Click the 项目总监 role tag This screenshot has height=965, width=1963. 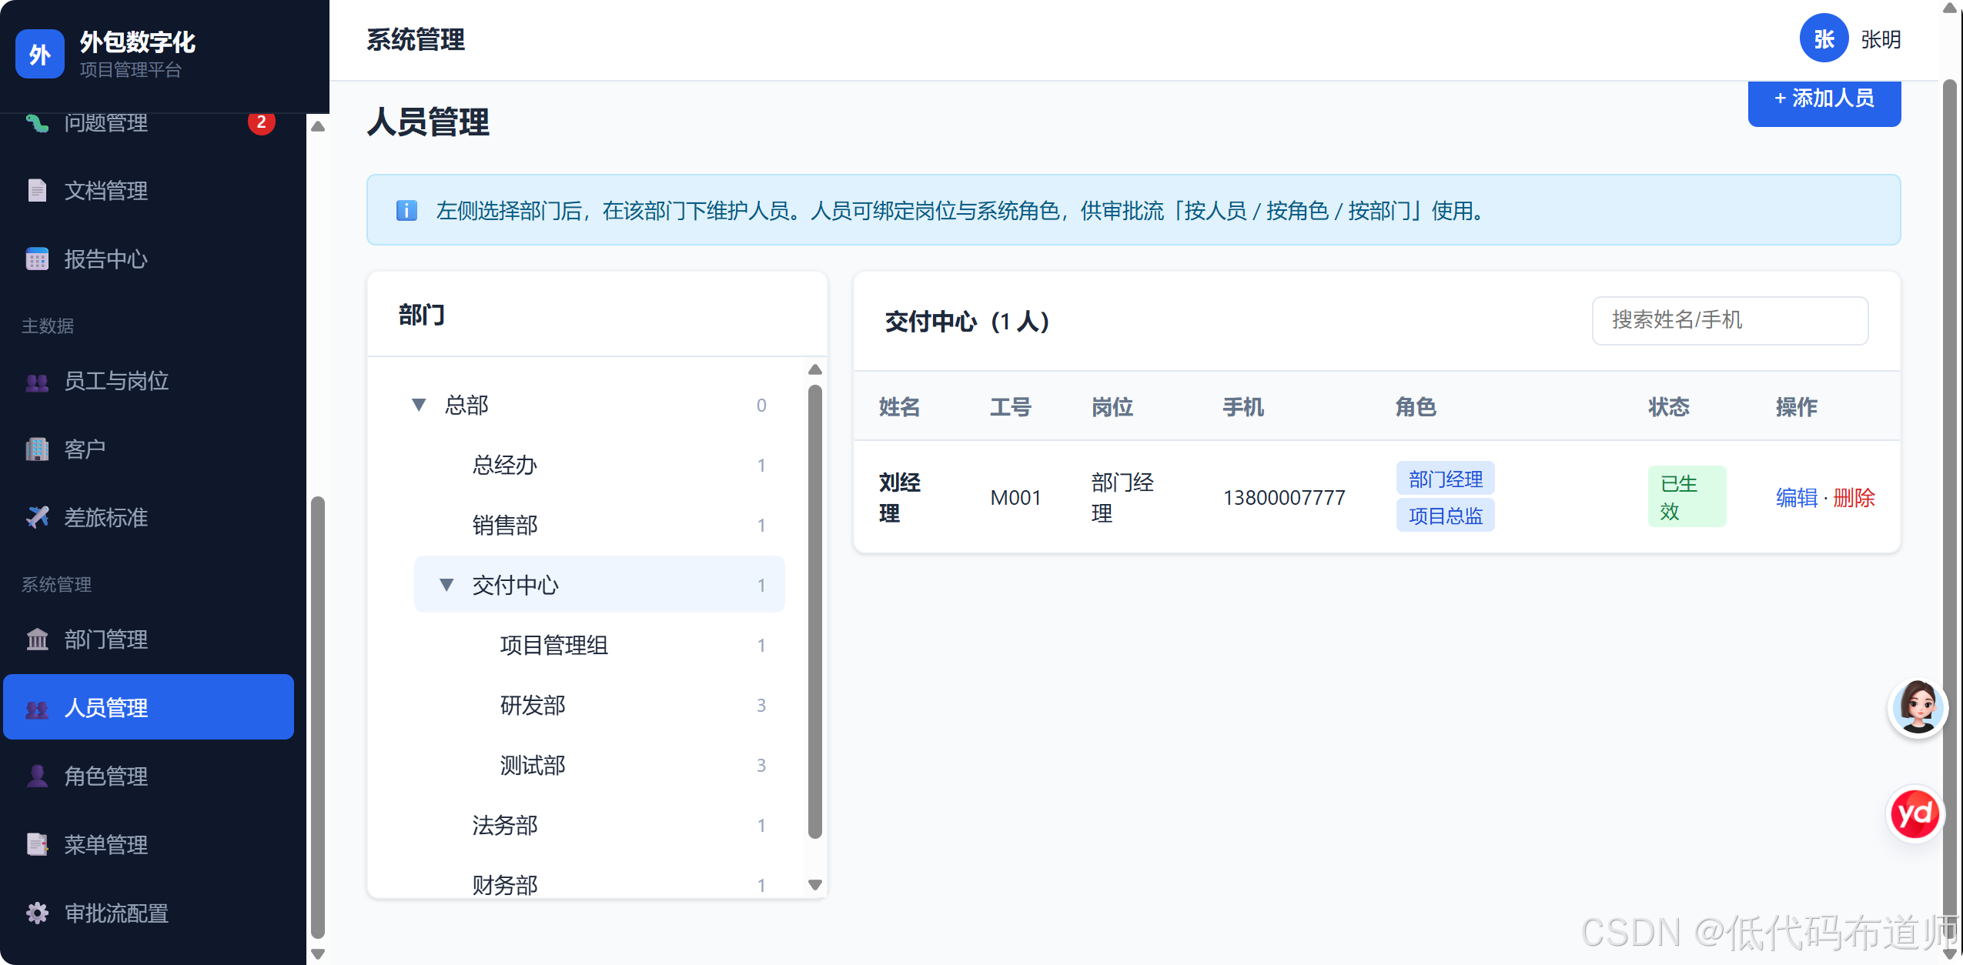pyautogui.click(x=1446, y=516)
